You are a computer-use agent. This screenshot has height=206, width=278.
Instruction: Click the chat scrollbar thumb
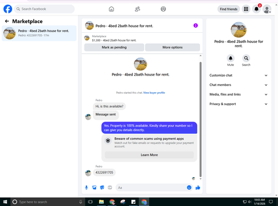[200, 119]
